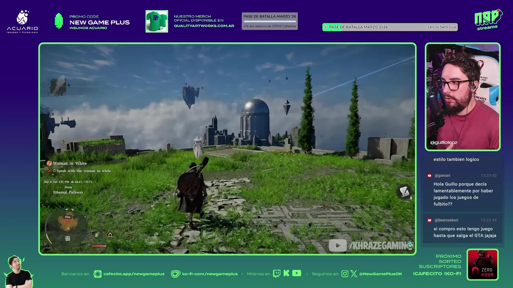
Task: Click the diamond campfire icon
Action: [x=110, y=235]
